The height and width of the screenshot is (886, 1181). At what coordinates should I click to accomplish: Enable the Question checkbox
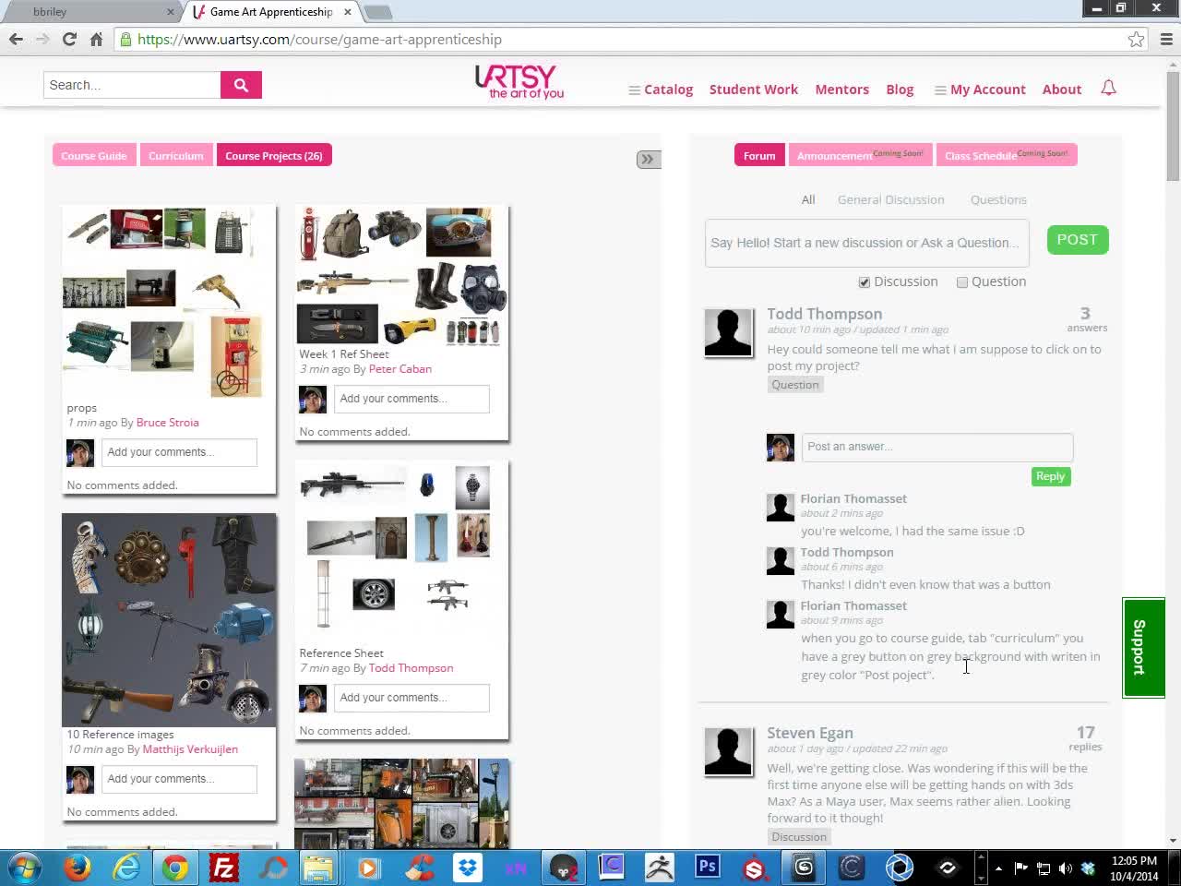(x=962, y=282)
